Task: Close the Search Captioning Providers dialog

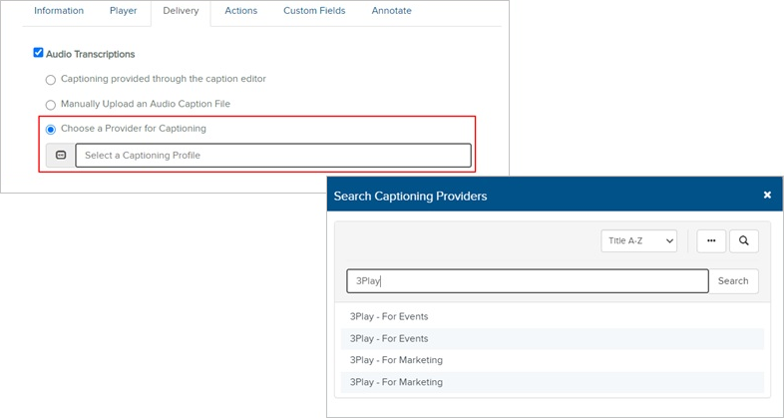Action: pos(767,196)
